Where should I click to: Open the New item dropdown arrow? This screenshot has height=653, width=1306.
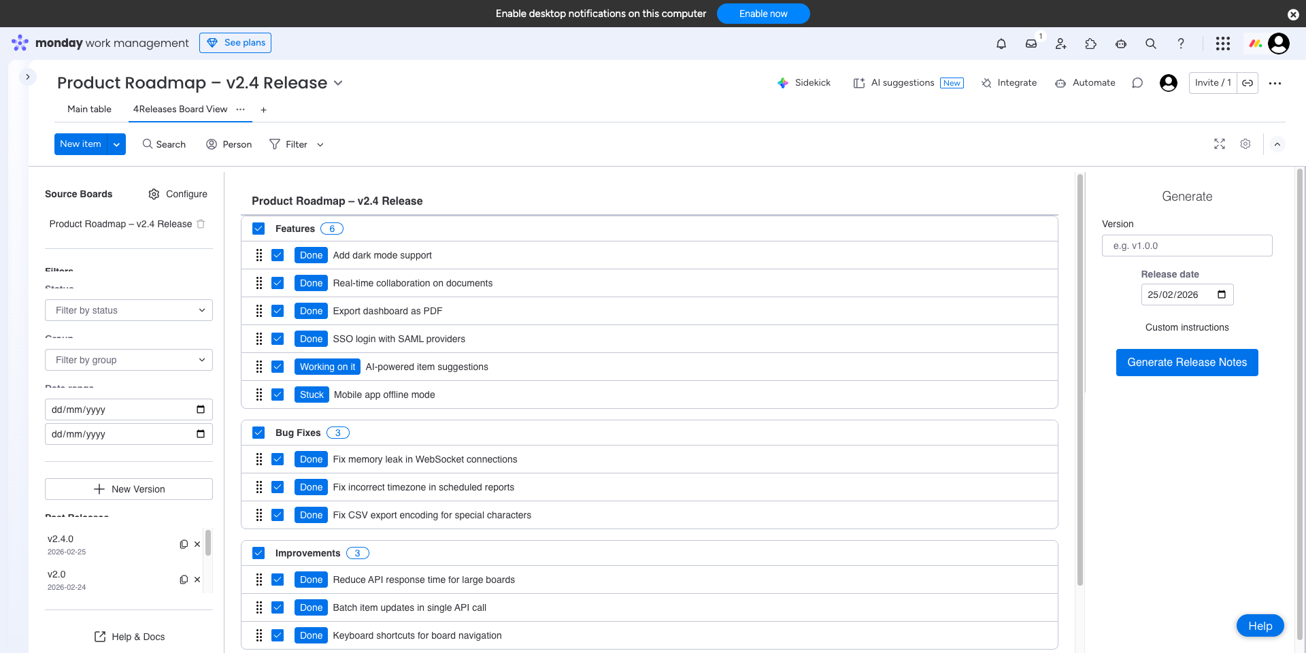click(116, 144)
